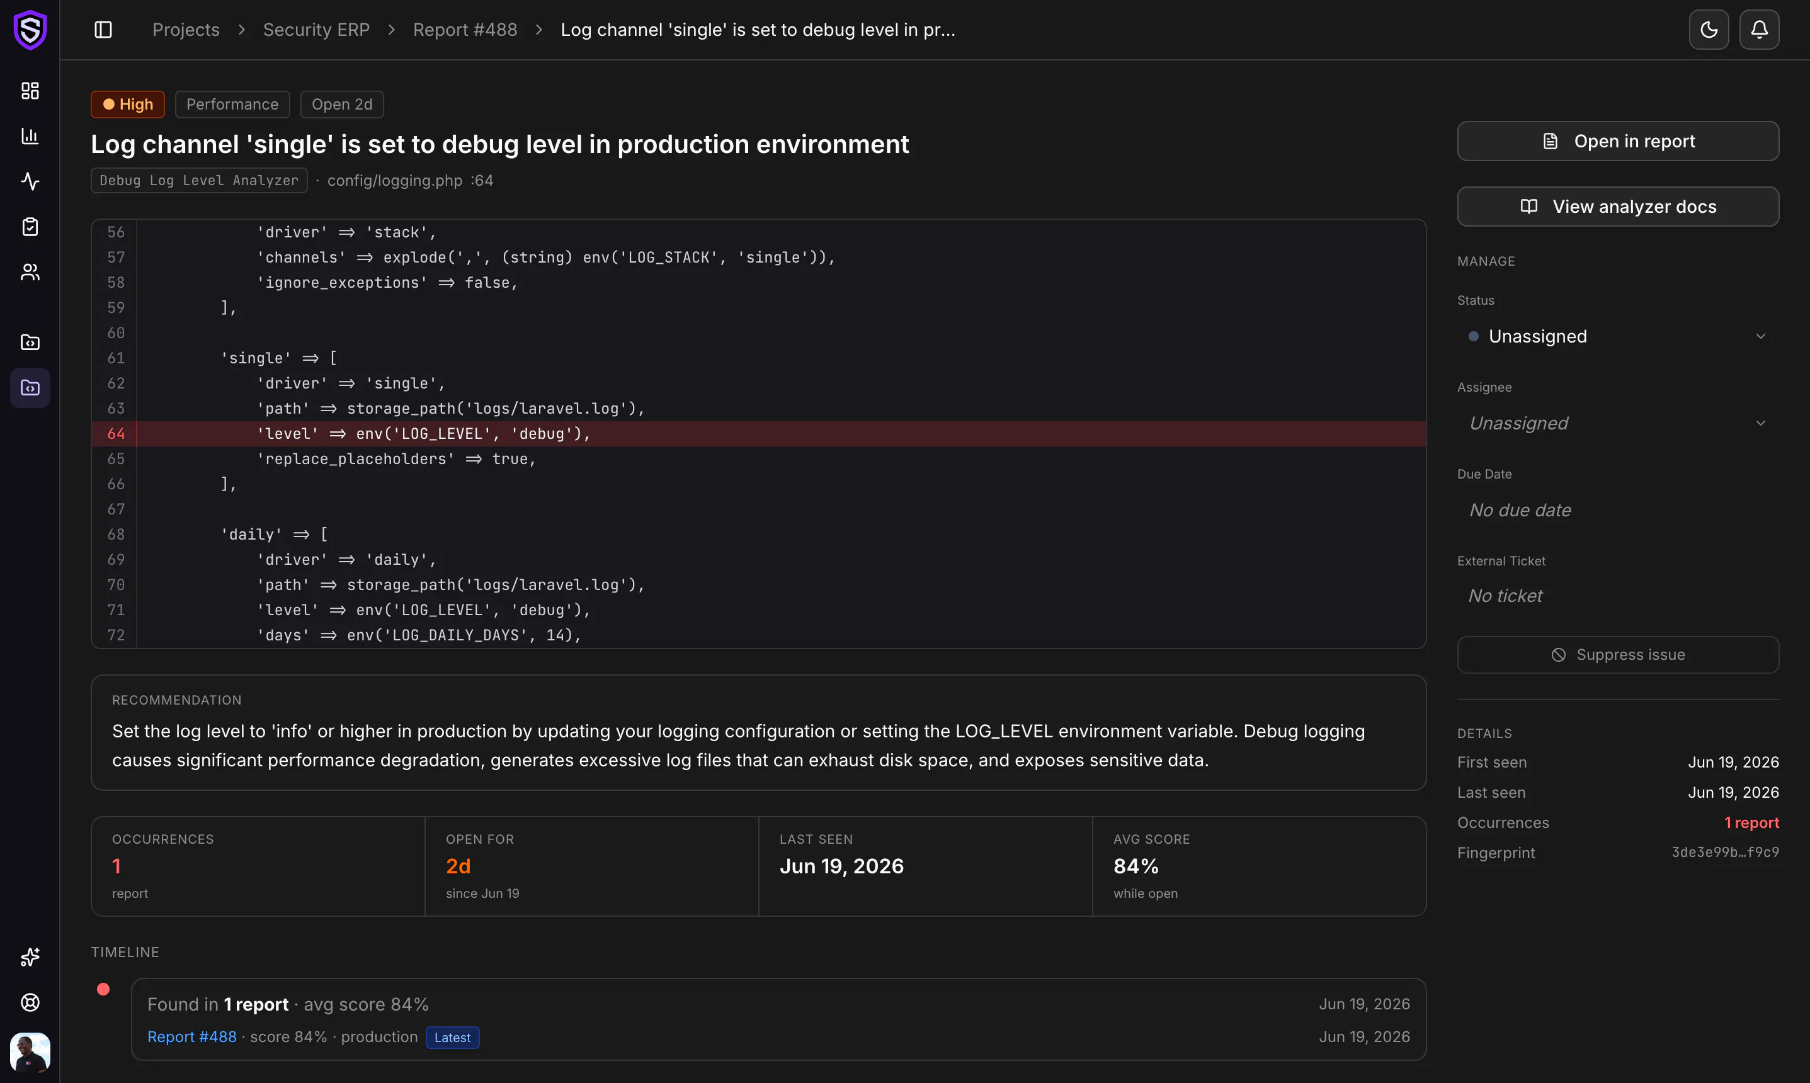1810x1083 pixels.
Task: Go to Projects breadcrumb
Action: 185,30
